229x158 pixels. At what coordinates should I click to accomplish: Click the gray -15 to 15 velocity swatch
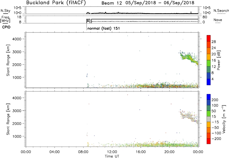tap(209, 119)
